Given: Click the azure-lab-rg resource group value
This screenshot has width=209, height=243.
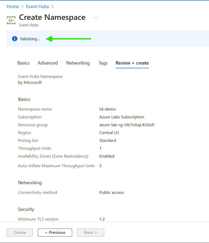Looking at the screenshot, I should (x=127, y=125).
